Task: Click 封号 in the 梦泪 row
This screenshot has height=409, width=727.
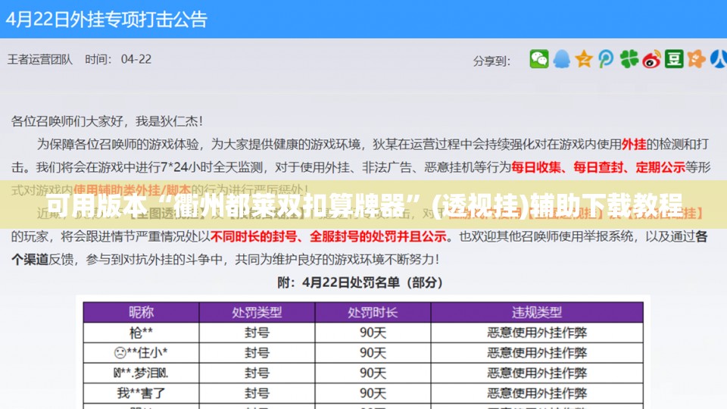Action: pos(257,373)
